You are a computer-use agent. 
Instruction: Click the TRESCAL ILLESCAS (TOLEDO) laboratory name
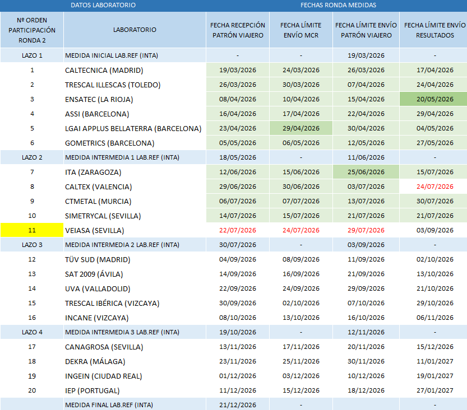point(113,85)
